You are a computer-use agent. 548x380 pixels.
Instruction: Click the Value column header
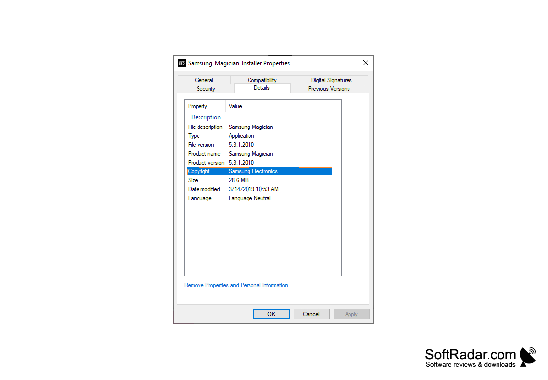279,106
